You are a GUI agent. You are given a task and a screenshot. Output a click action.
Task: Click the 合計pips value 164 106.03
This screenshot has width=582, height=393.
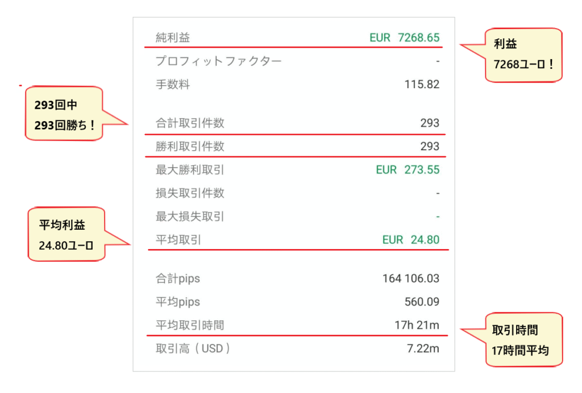410,279
